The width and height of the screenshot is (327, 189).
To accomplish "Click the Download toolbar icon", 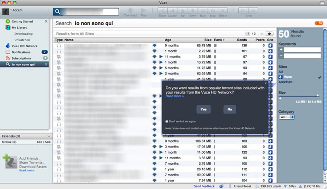I will (x=130, y=11).
